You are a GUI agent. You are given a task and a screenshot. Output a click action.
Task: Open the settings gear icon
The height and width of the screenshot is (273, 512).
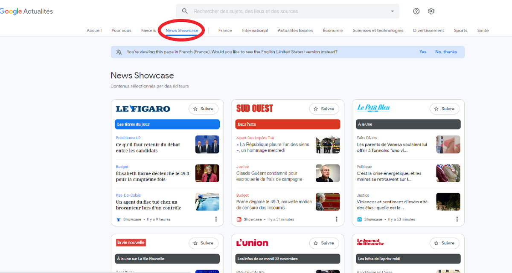[x=431, y=11]
